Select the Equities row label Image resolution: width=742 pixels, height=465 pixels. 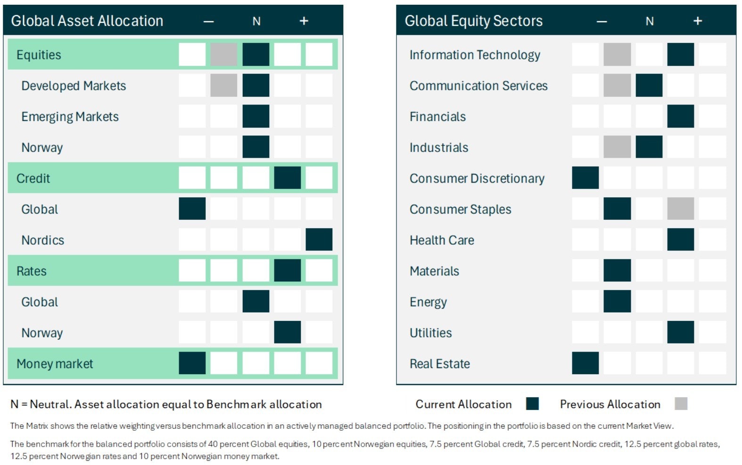pos(39,55)
